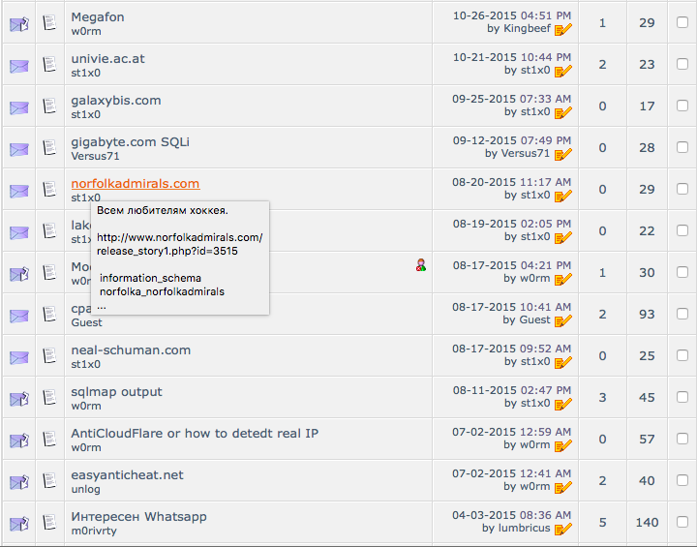The height and width of the screenshot is (547, 697).
Task: Click the document icon in sqlmap output row
Action: [49, 397]
